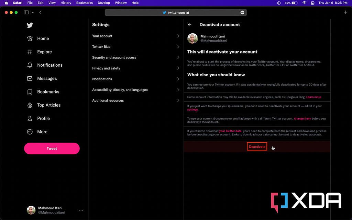Open the Safari sidebar dropdown arrow
Viewport: 352px width, 220px height.
[32, 12]
